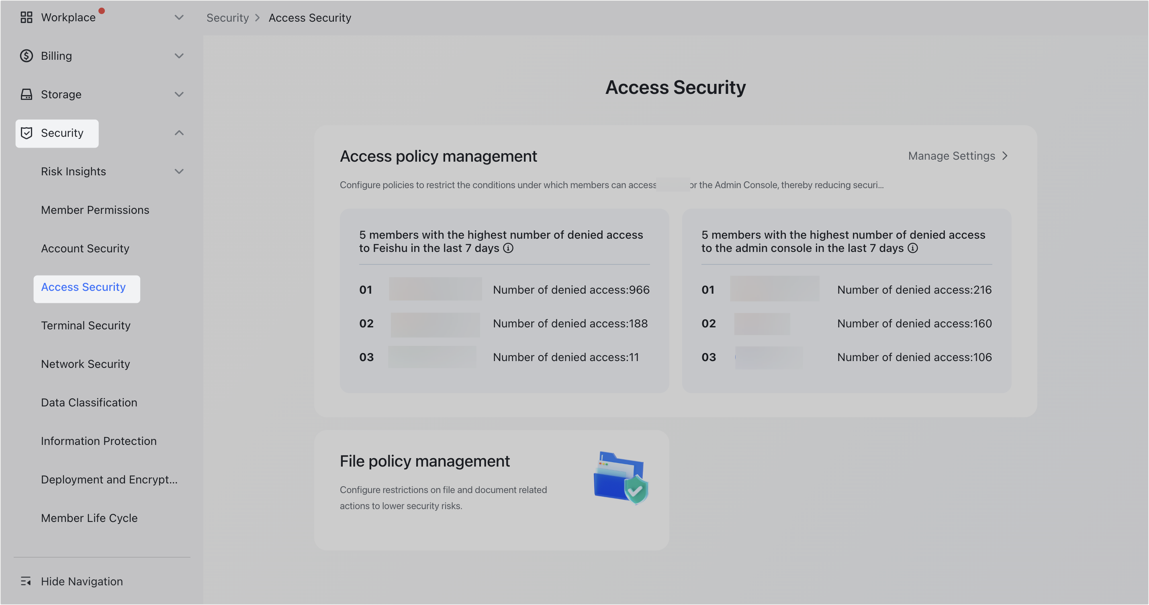Screen dimensions: 1149x605
Task: Expand the Billing section
Action: coord(179,56)
